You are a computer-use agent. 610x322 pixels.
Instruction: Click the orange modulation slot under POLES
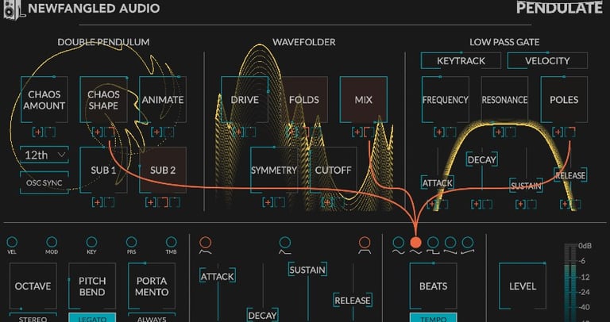point(570,132)
